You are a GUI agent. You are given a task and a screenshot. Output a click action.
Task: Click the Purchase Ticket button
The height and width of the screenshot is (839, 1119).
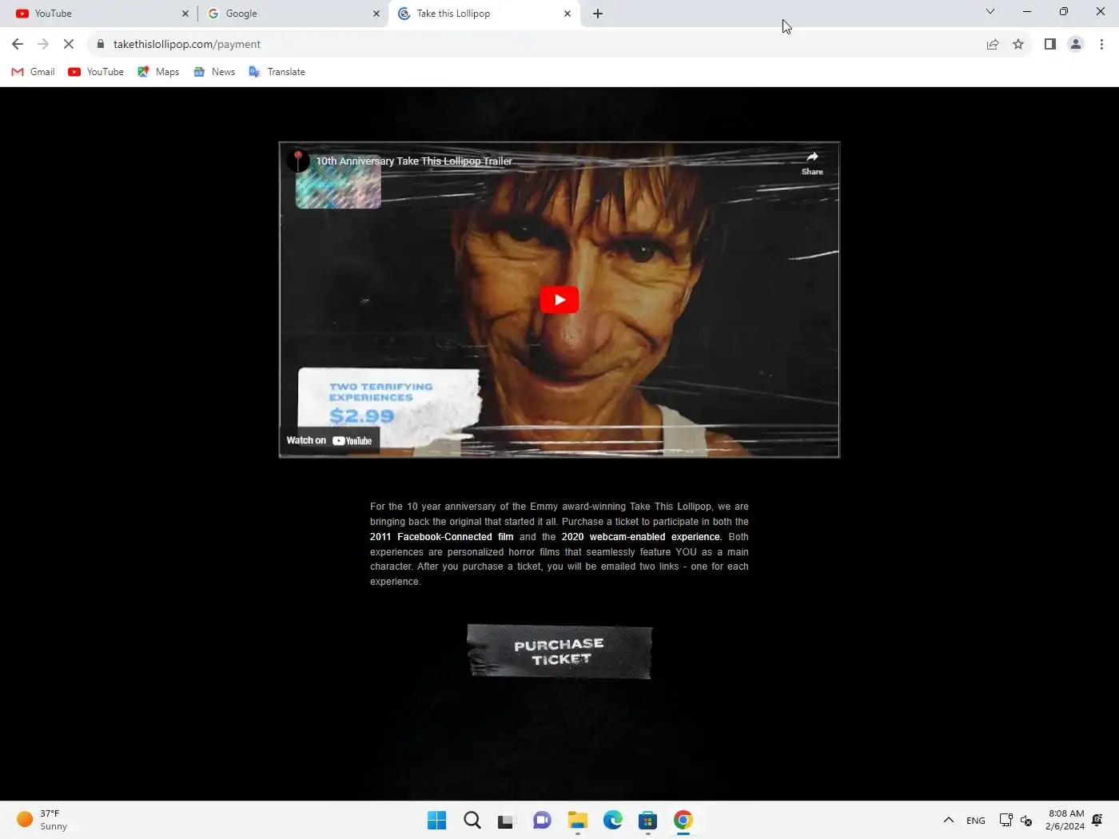559,651
